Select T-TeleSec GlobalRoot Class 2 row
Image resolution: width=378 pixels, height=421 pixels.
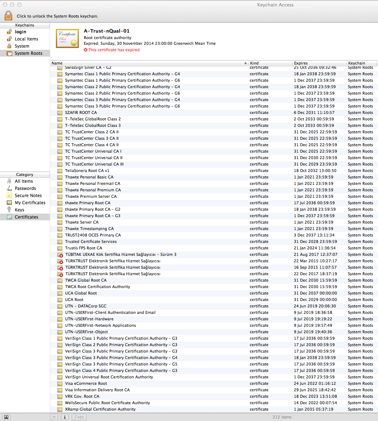pyautogui.click(x=214, y=119)
